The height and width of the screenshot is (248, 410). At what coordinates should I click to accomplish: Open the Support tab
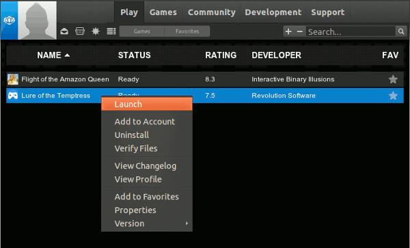(327, 12)
